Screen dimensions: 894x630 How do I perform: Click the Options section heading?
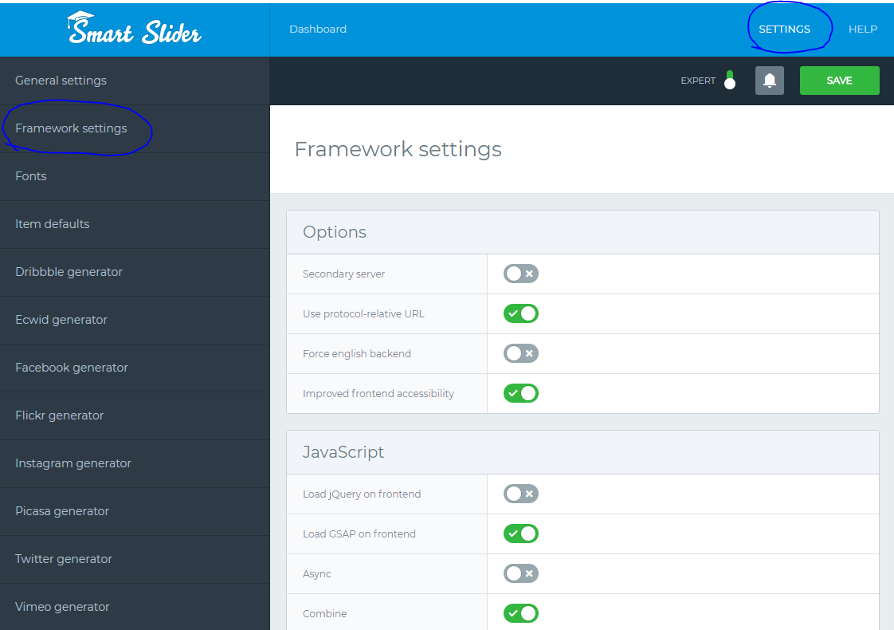pos(334,232)
